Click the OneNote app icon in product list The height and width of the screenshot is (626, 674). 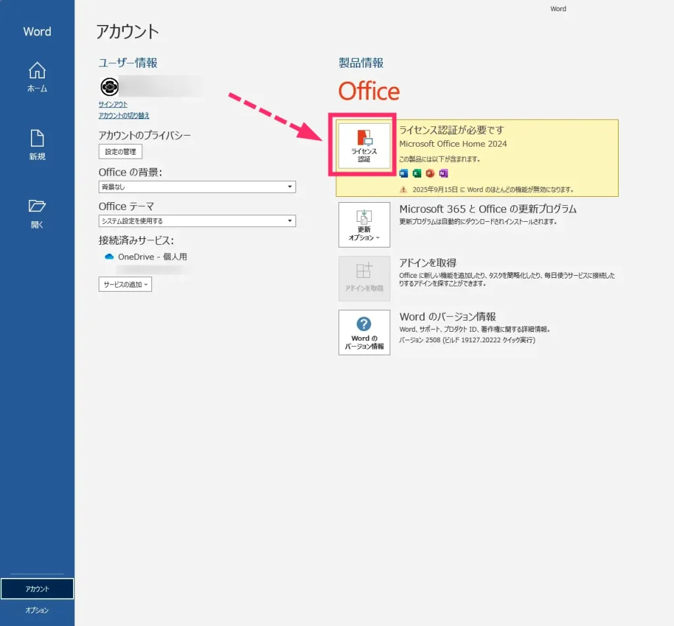[443, 173]
